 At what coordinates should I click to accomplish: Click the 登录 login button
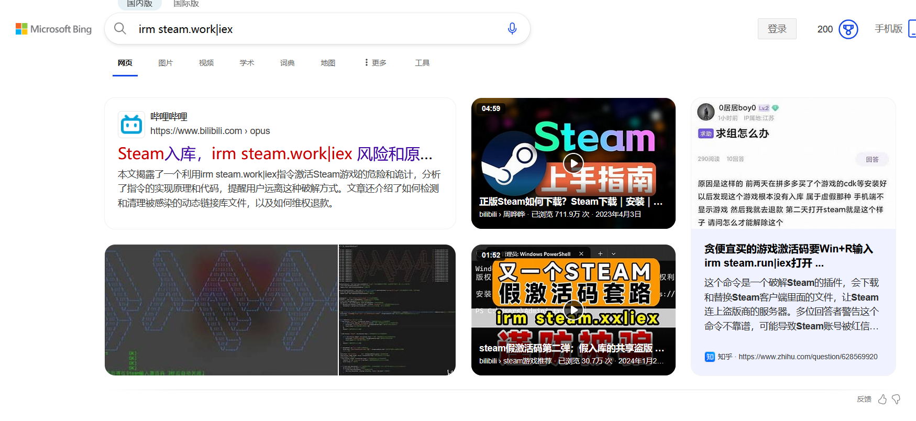pos(777,29)
